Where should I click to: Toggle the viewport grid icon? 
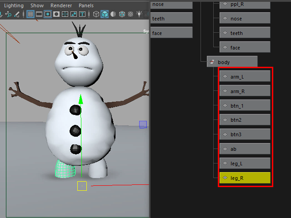tap(30, 14)
